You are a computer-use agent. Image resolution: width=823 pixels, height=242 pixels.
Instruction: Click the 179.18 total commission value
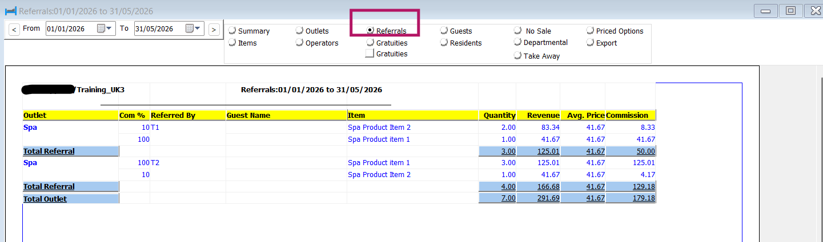point(643,199)
